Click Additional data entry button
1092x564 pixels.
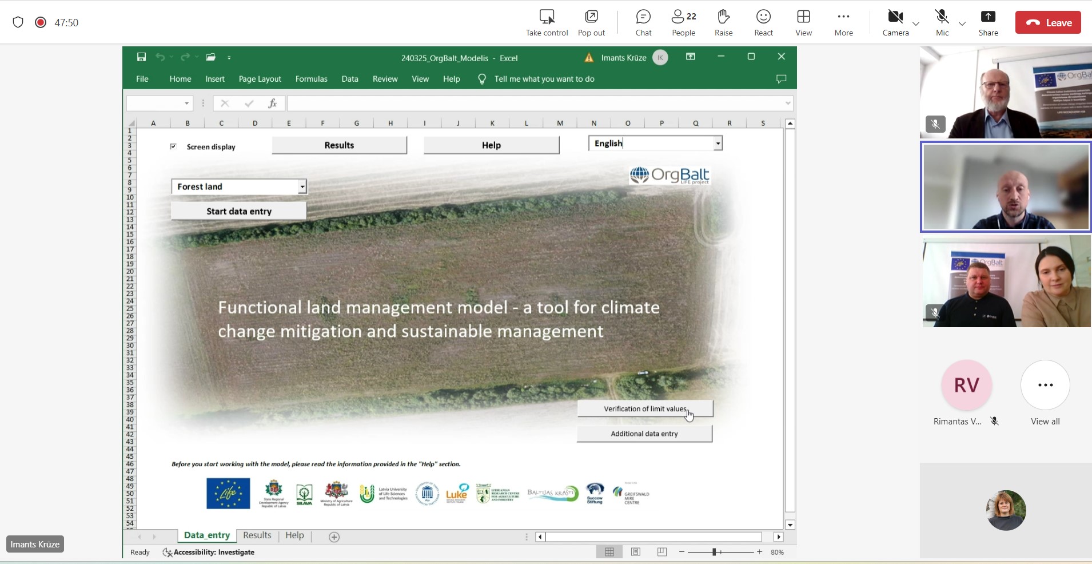pos(644,434)
